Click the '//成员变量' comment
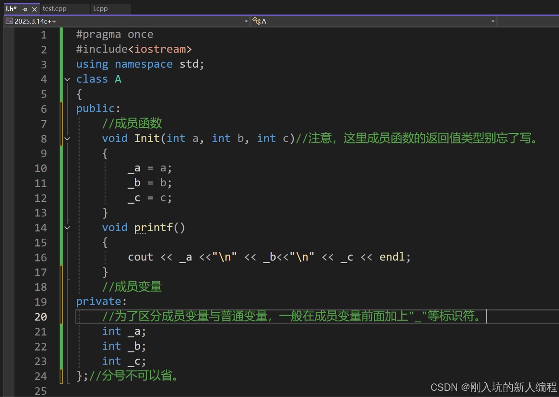The image size is (559, 397). pos(132,287)
